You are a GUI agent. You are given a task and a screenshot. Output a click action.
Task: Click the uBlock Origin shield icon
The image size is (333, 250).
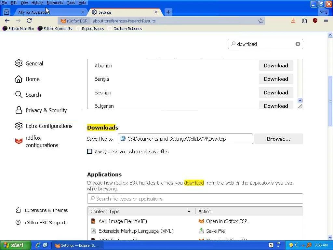(x=315, y=21)
